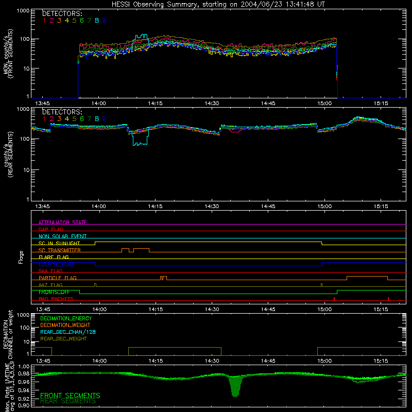Click the PARTICLE FLAG double pulse near 14:17
The height and width of the screenshot is (412, 412).
[163, 278]
